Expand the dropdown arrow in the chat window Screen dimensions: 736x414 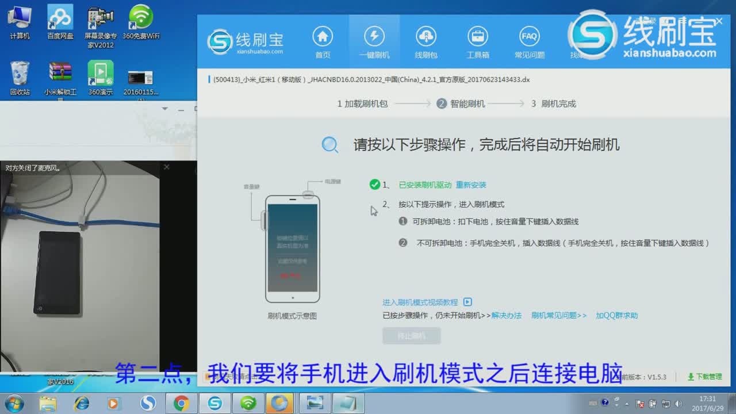(165, 108)
